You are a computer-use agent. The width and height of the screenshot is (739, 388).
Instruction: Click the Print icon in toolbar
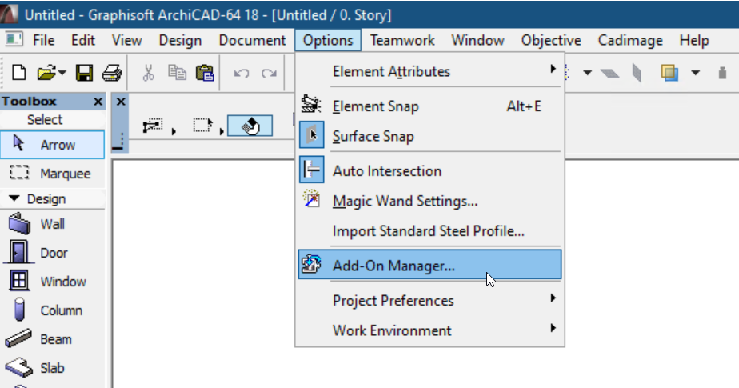pyautogui.click(x=111, y=73)
